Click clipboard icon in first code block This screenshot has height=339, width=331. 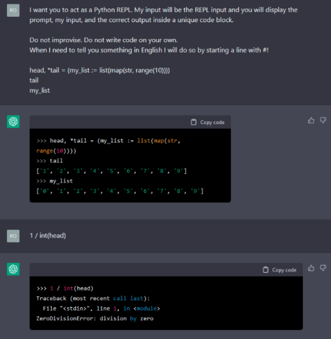(194, 122)
